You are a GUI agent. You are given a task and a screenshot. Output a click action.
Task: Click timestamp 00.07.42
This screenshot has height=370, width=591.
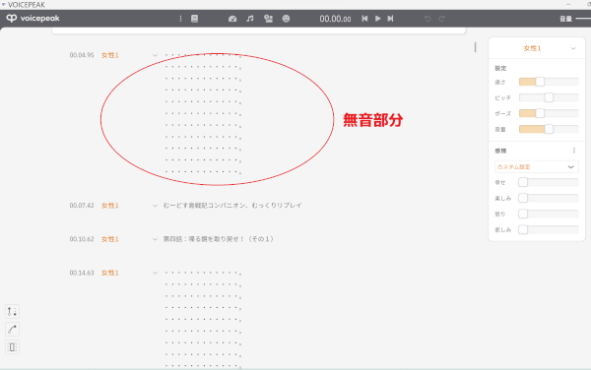(x=82, y=206)
